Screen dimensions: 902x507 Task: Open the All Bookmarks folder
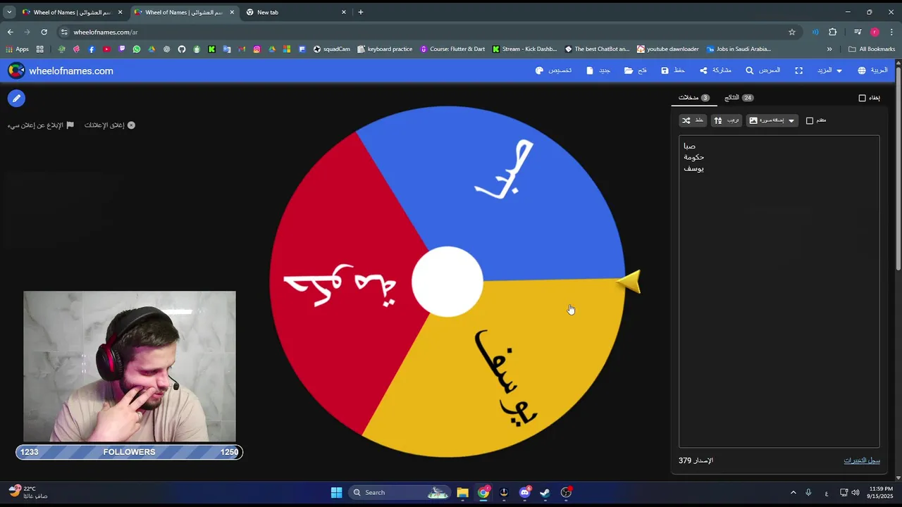872,49
